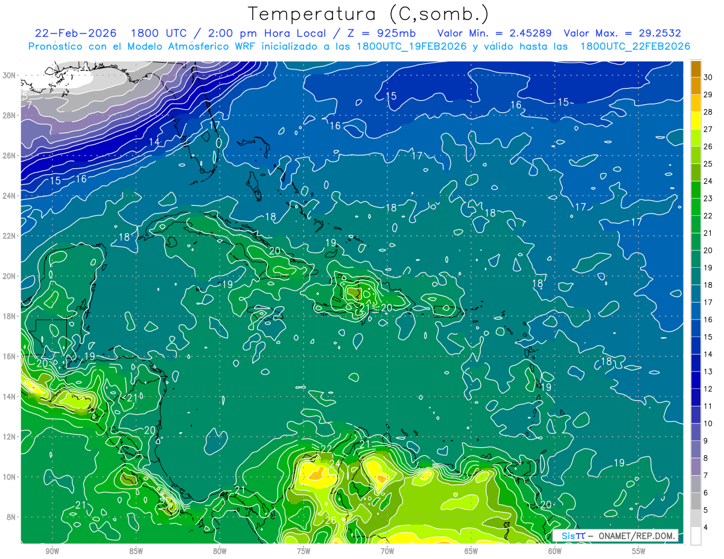Click the 85W longitude axis label
The height and width of the screenshot is (559, 724).
pos(136,551)
